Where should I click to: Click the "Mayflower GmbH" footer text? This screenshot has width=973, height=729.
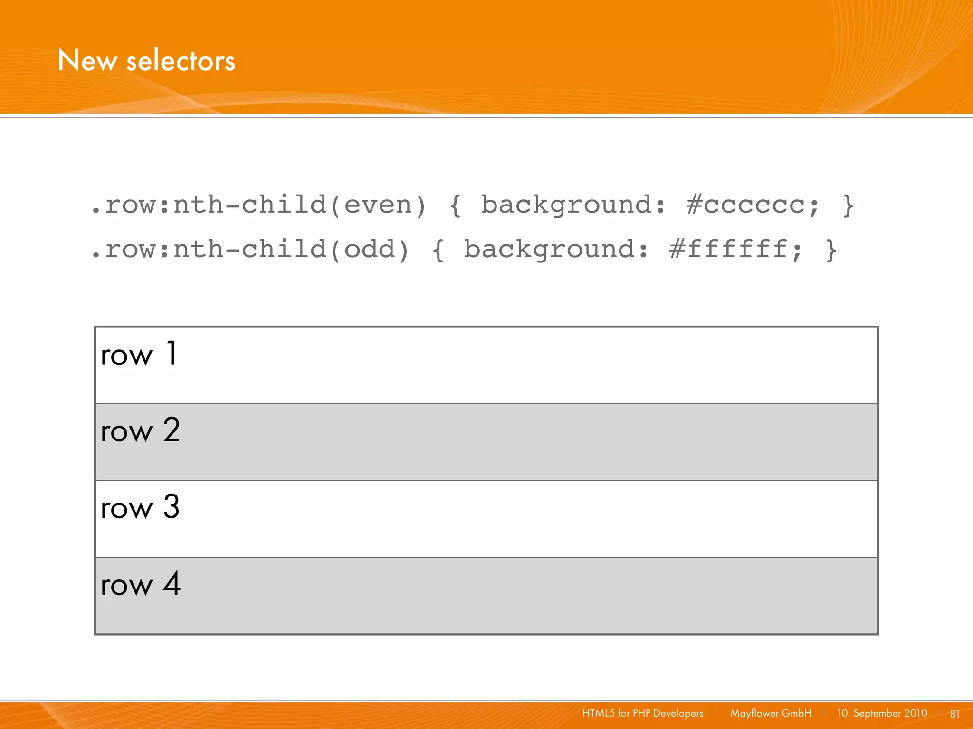[770, 713]
